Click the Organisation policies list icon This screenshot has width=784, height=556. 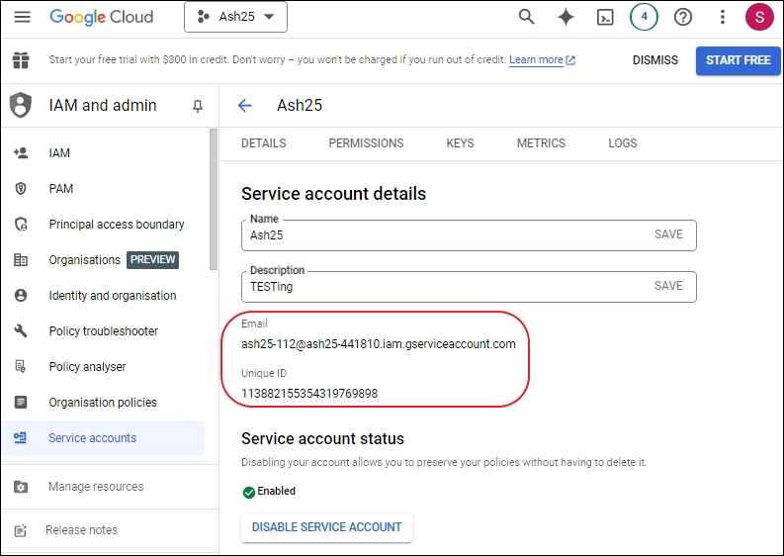21,402
